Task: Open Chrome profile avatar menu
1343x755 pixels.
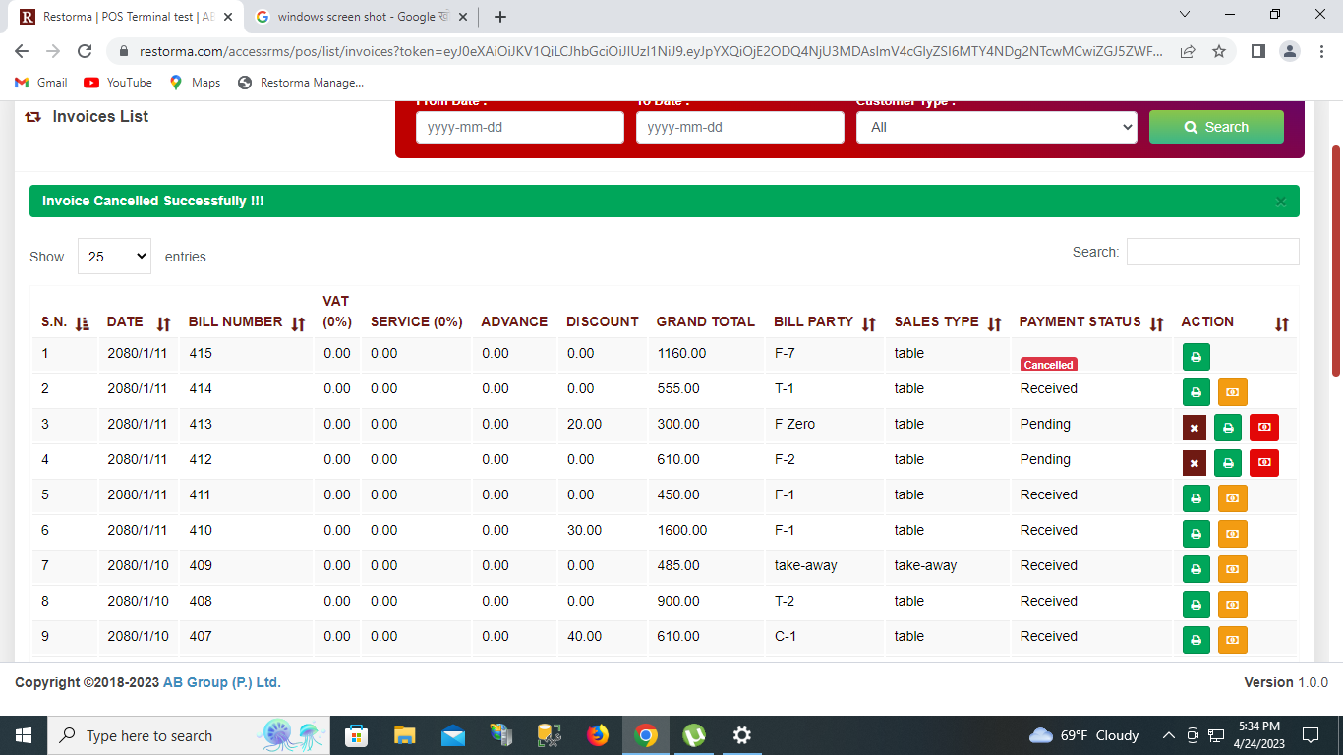Action: (x=1291, y=51)
